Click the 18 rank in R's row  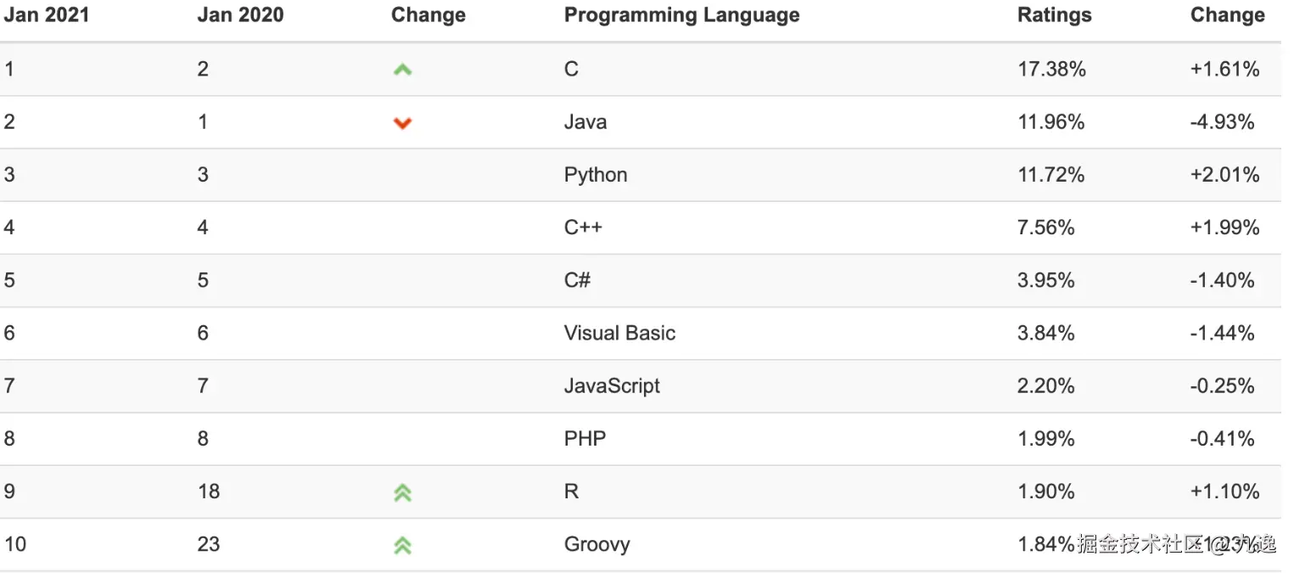[208, 492]
